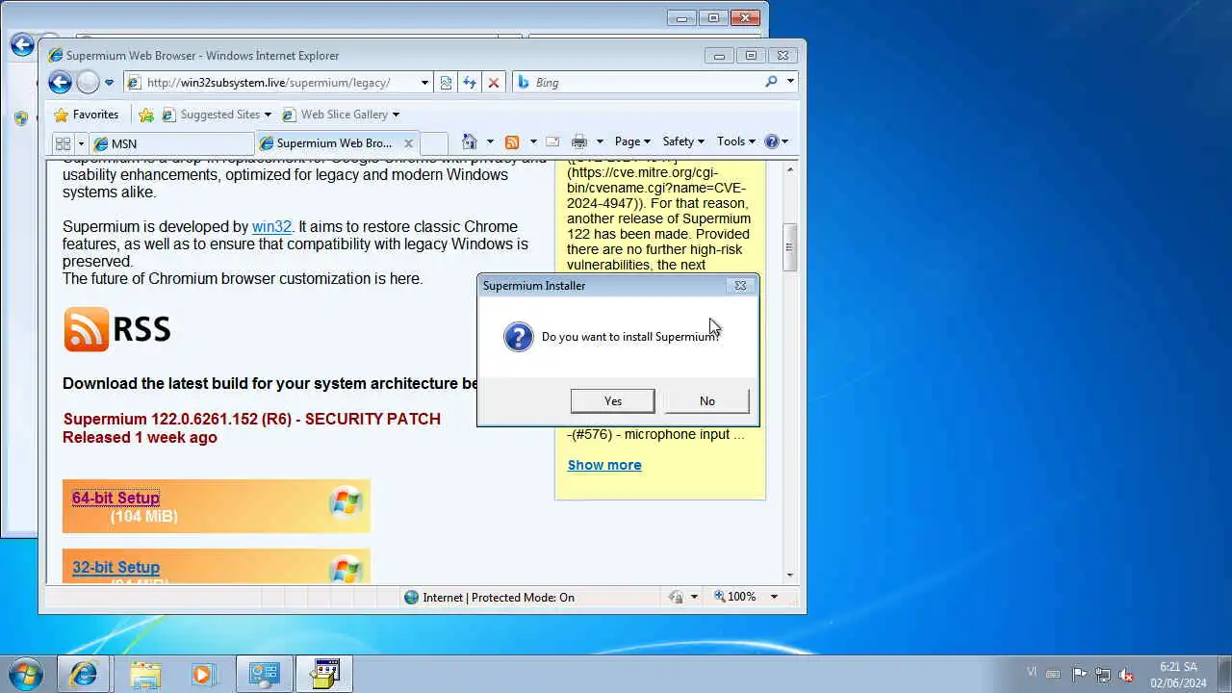Click the 32-bit Setup download link
The width and height of the screenshot is (1232, 693).
[x=115, y=567]
